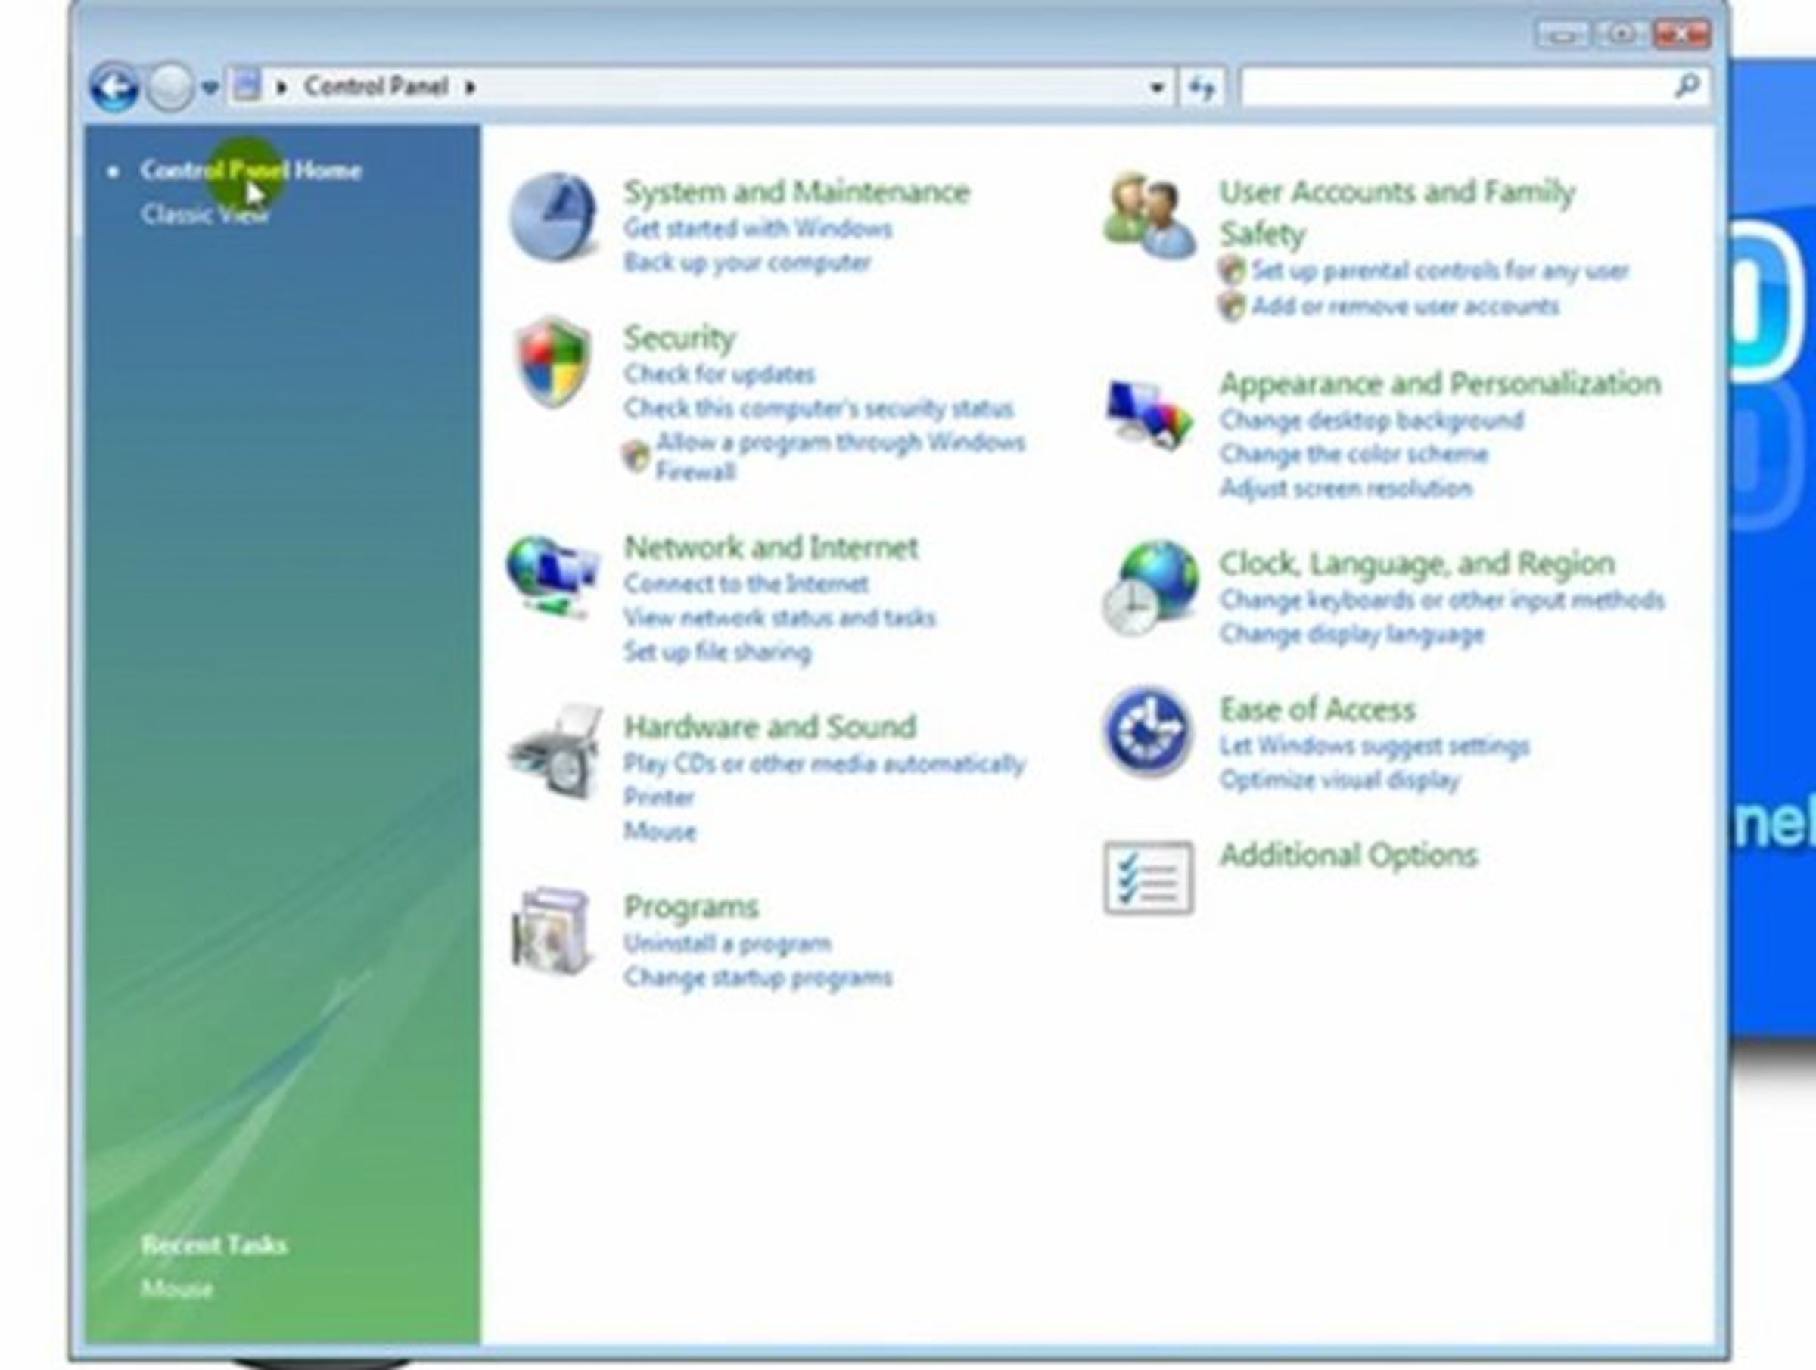Click the Appearance and Personalization monitor icon

click(x=1148, y=413)
